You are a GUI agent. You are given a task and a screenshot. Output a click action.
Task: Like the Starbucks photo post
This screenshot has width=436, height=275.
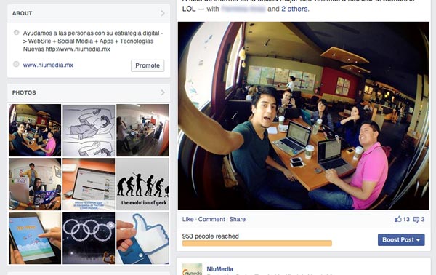[187, 219]
